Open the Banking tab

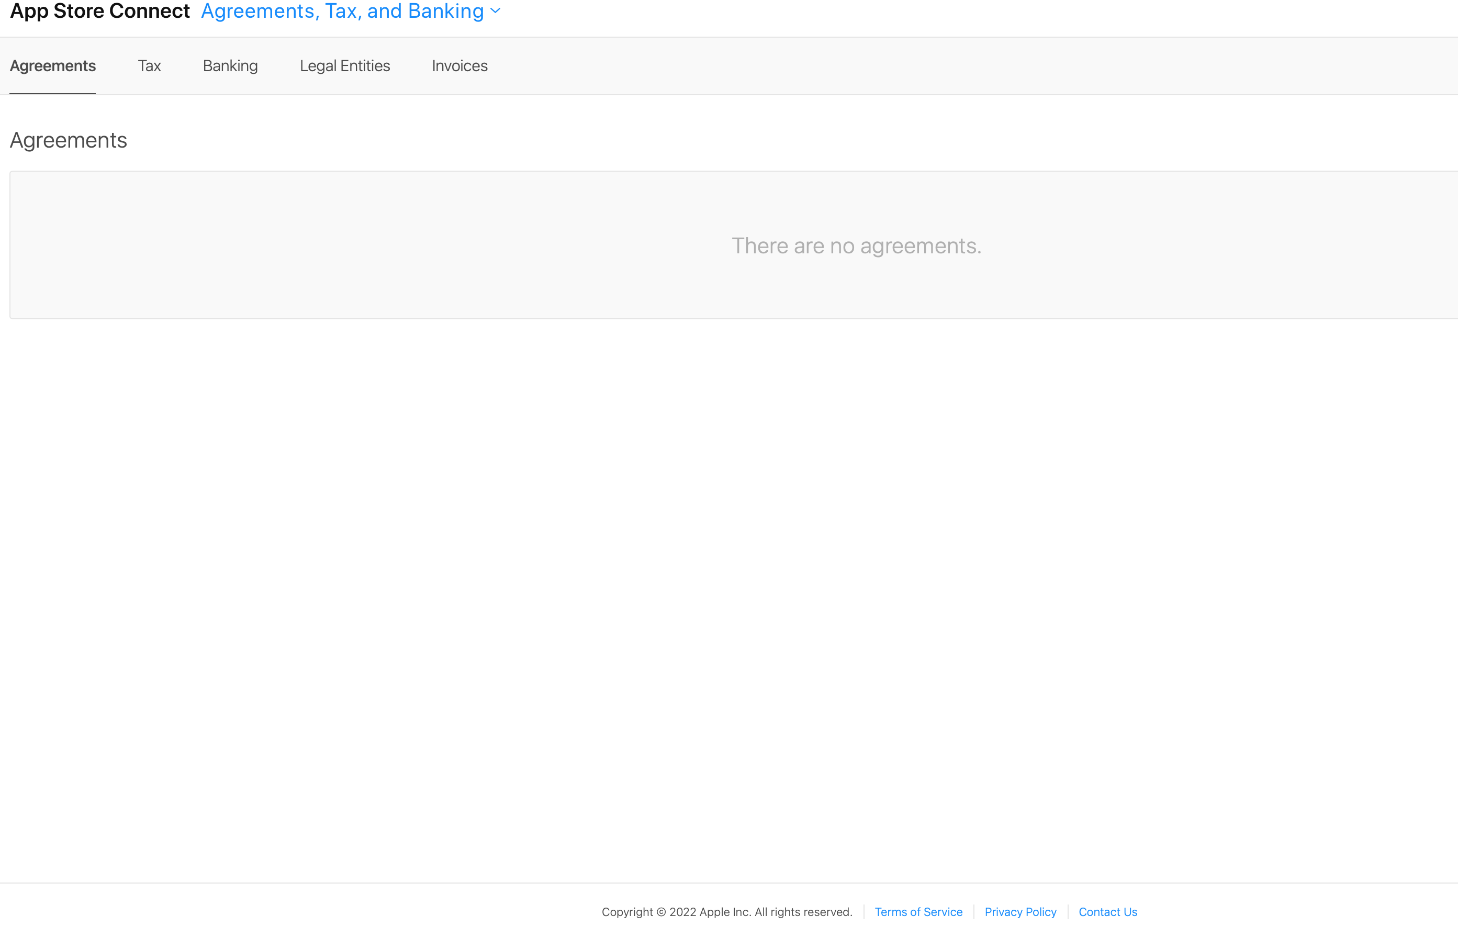[x=230, y=66]
